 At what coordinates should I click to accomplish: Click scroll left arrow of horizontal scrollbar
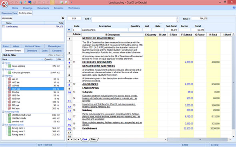pyautogui.click(x=166, y=139)
